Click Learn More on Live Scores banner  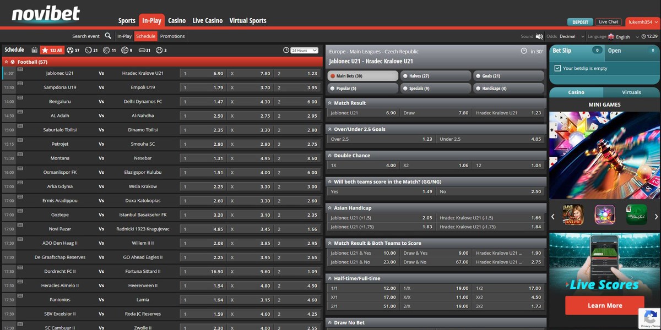tap(605, 305)
